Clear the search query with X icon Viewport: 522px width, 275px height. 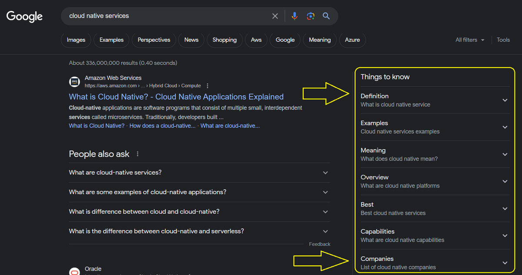(275, 16)
